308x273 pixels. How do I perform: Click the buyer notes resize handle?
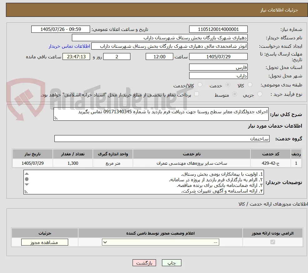pyautogui.click(x=26, y=192)
